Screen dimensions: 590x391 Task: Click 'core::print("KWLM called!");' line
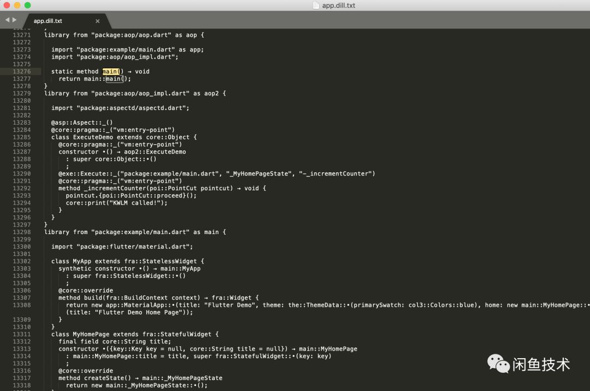tap(117, 203)
